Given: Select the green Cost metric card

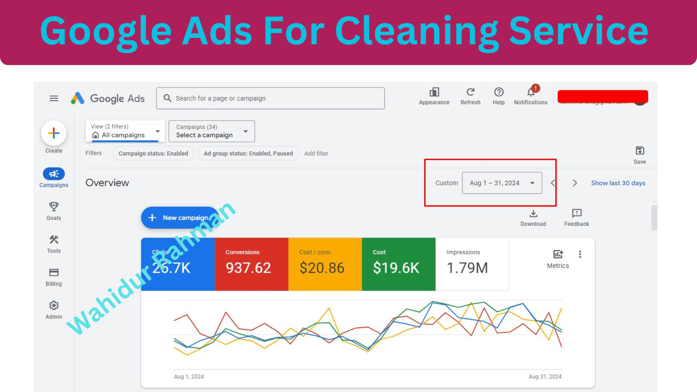Looking at the screenshot, I should 399,264.
